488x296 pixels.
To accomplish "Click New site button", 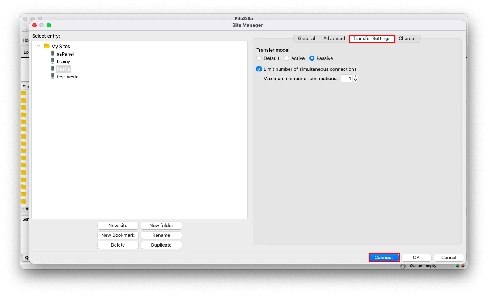I will pos(118,225).
